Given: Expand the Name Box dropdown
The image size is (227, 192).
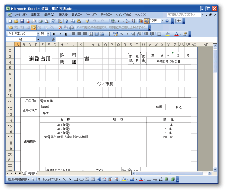Looking at the screenshot, I should (38, 40).
